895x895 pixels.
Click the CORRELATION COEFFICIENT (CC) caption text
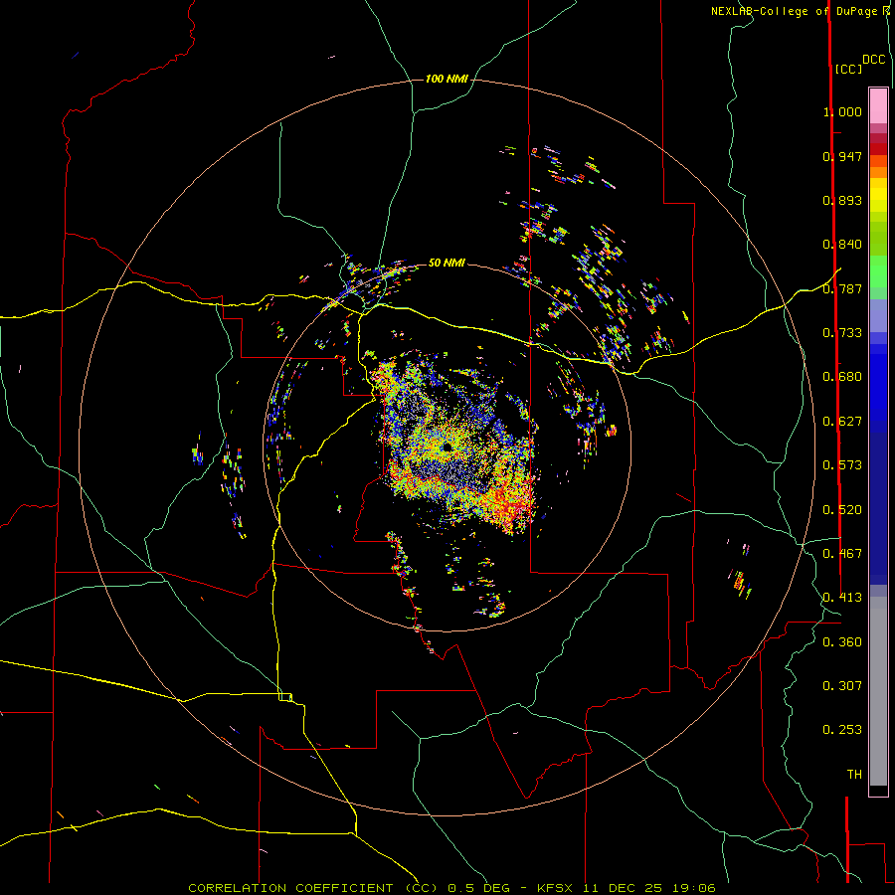pyautogui.click(x=313, y=888)
